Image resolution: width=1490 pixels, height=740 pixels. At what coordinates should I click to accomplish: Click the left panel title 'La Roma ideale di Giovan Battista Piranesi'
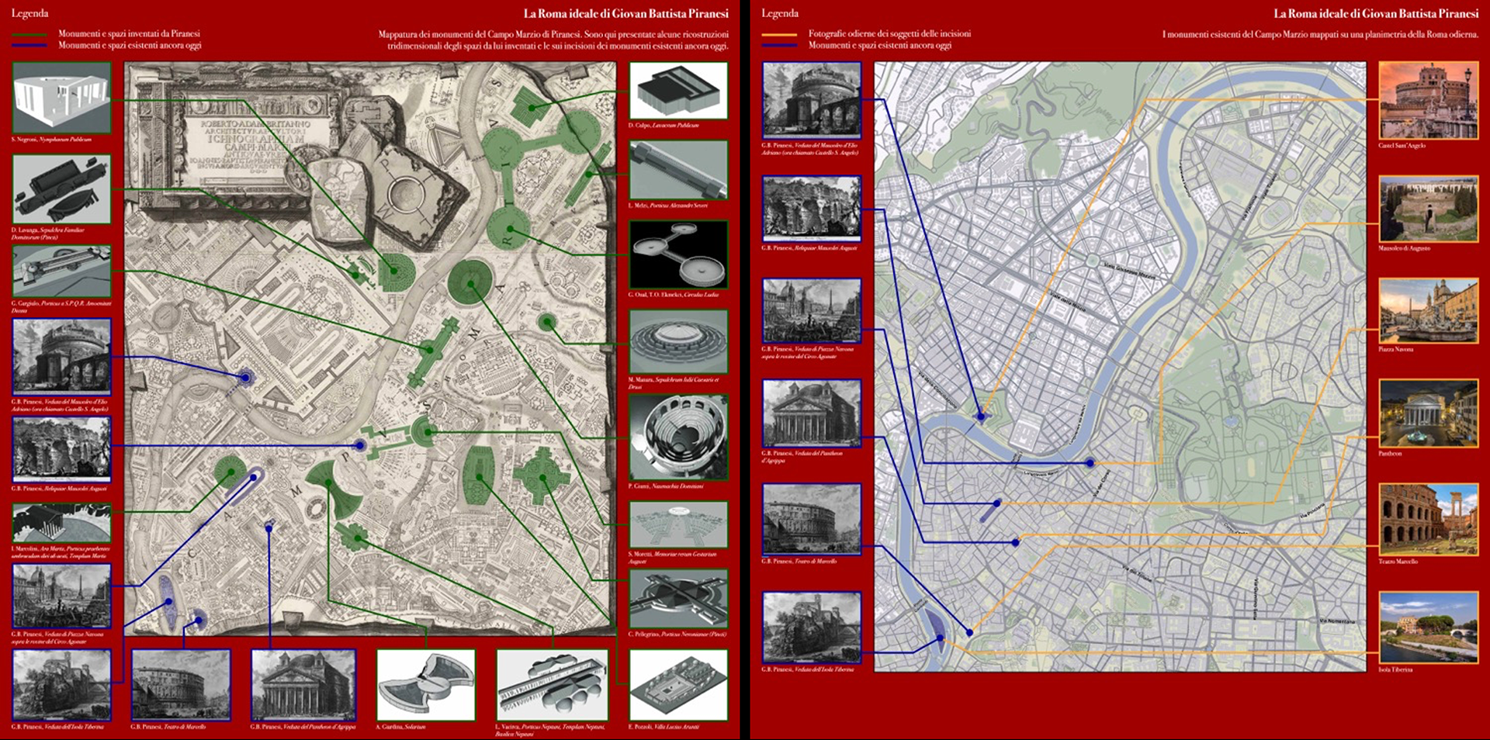pos(625,13)
